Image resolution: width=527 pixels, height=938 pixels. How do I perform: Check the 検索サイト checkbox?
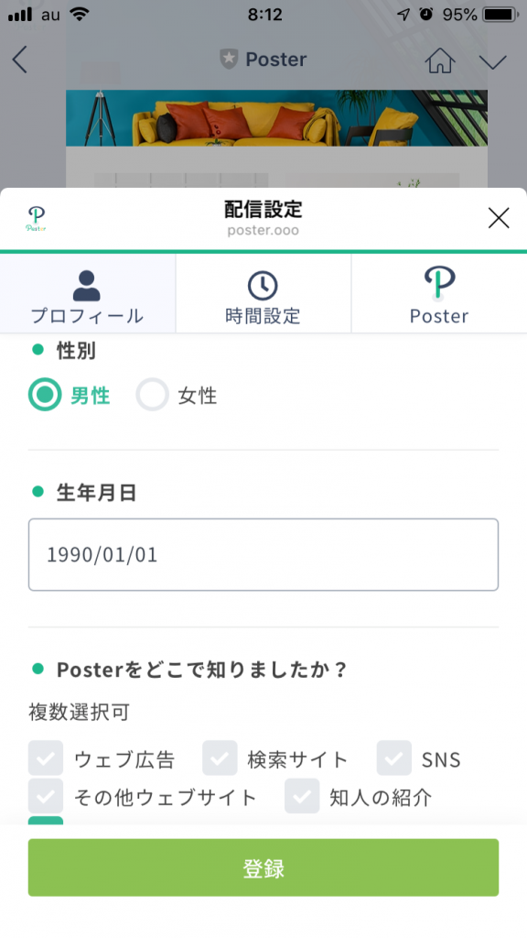pyautogui.click(x=220, y=758)
